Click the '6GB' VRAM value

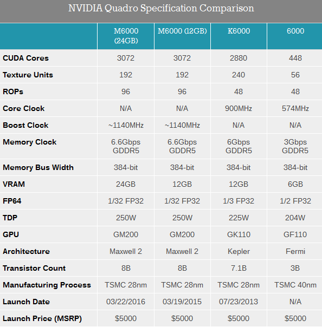[x=295, y=184]
